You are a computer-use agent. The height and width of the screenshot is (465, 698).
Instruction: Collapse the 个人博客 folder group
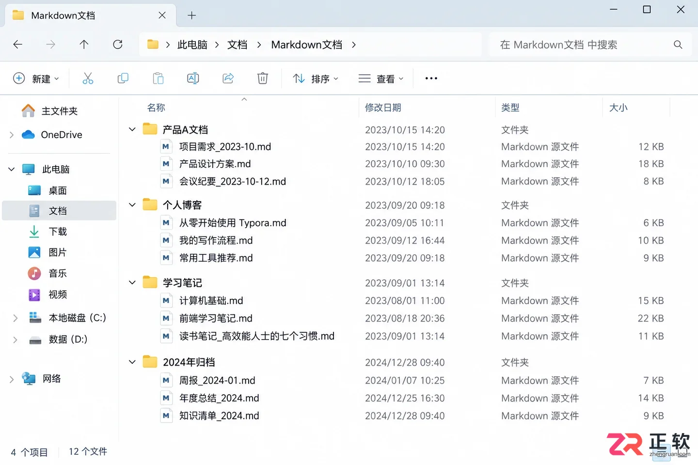pyautogui.click(x=132, y=205)
